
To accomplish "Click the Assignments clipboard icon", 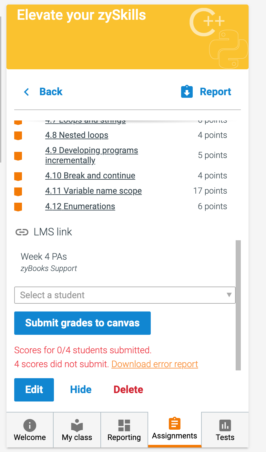I will click(174, 424).
